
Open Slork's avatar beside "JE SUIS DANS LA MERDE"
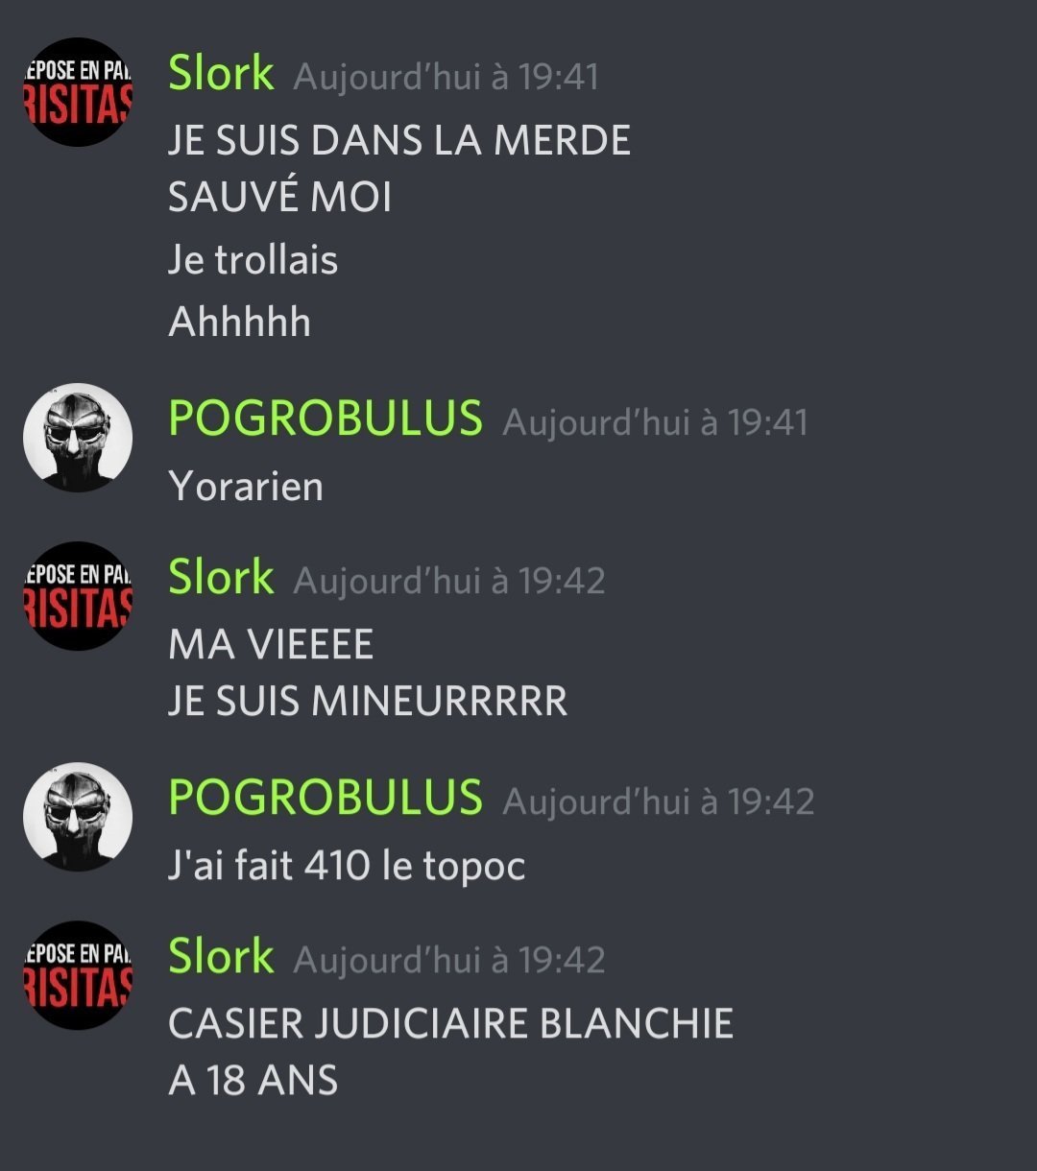78,92
